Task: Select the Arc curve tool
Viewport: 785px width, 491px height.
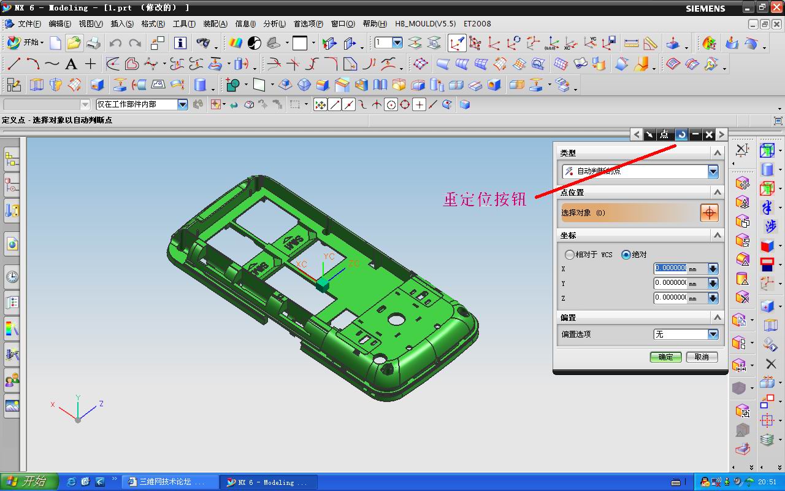Action: point(33,64)
